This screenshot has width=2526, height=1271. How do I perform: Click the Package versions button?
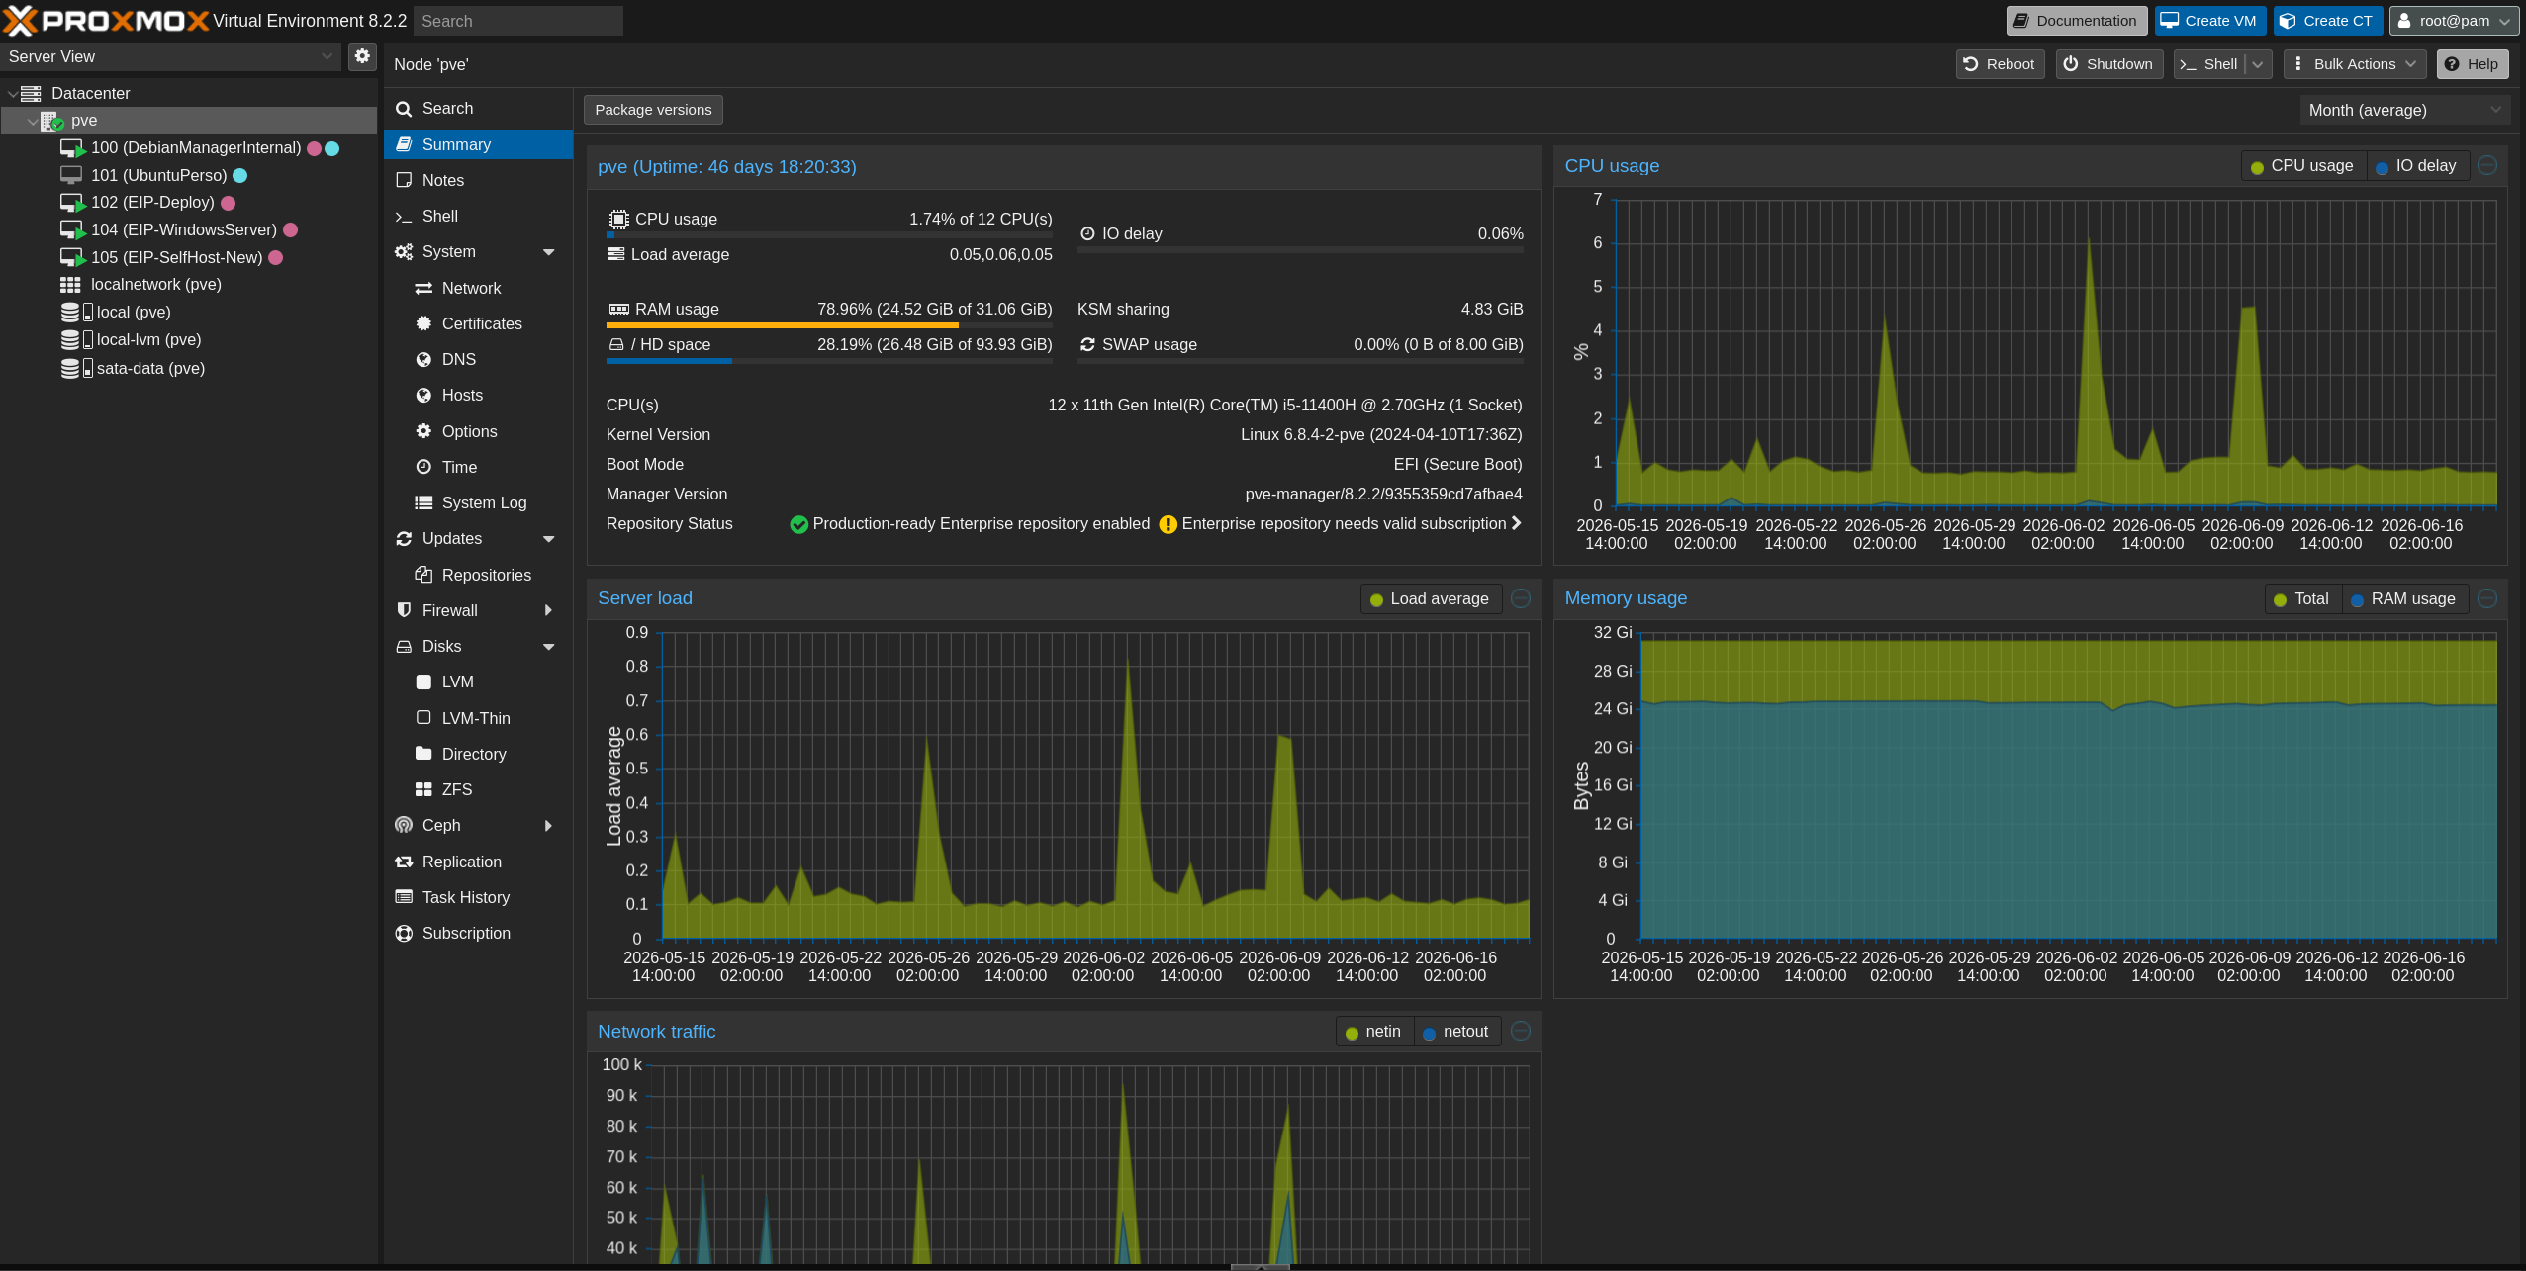pyautogui.click(x=653, y=110)
